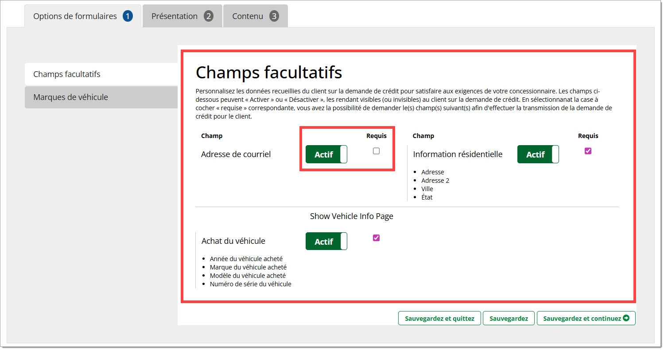
Task: Click the Sauvegardez et quittez button
Action: click(439, 319)
